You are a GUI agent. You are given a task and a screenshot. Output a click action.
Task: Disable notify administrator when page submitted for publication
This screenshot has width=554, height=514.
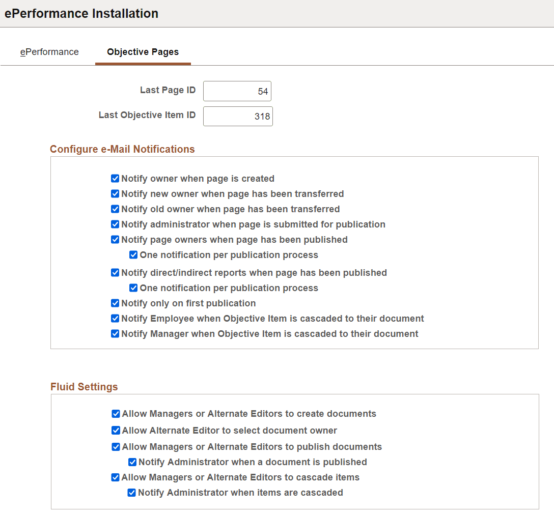point(115,224)
